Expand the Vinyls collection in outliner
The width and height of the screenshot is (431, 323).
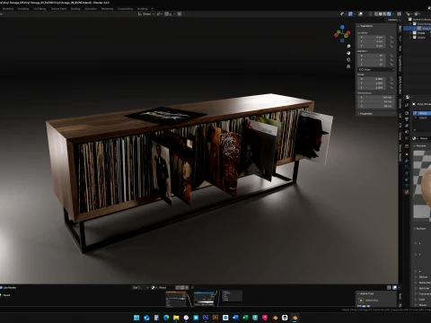(410, 33)
